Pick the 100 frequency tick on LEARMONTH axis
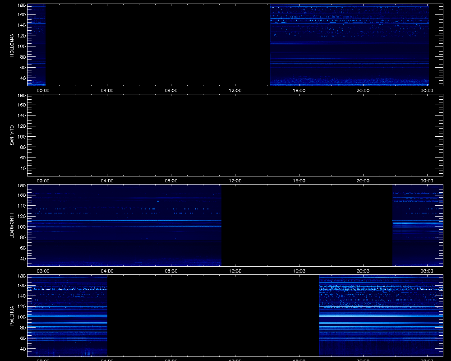 tap(22, 227)
